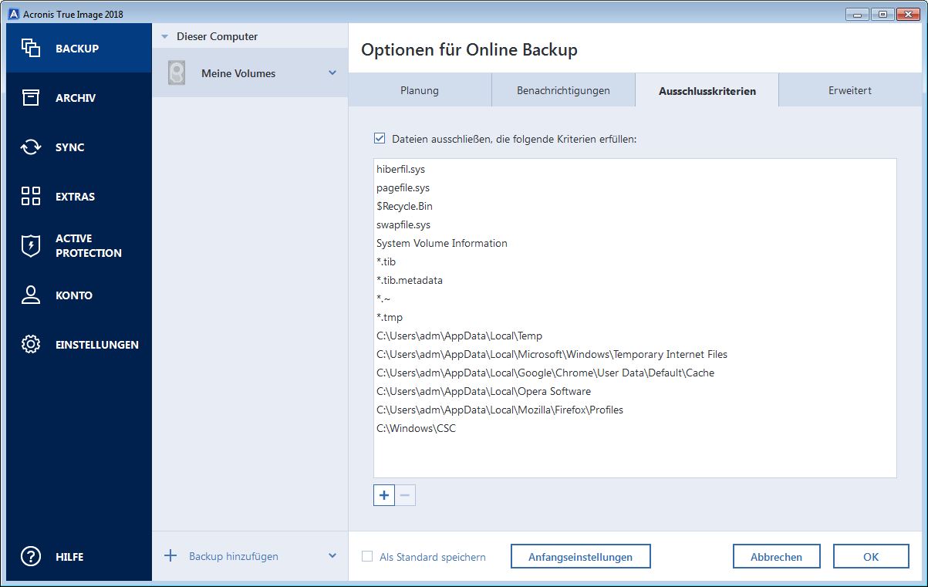Viewport: 928px width, 587px height.
Task: Select the Ausschlusskriterien tab
Action: click(707, 90)
